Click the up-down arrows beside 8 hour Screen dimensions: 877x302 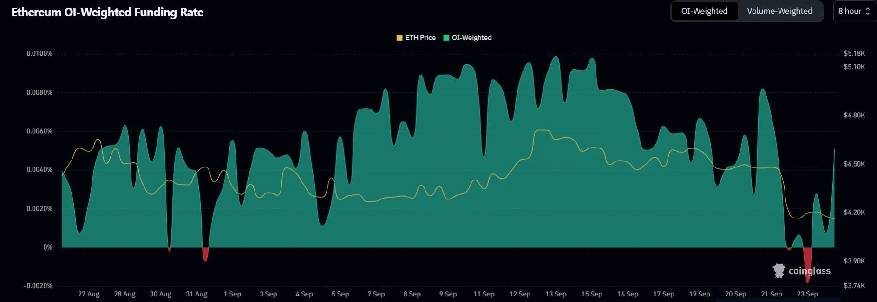pos(868,11)
